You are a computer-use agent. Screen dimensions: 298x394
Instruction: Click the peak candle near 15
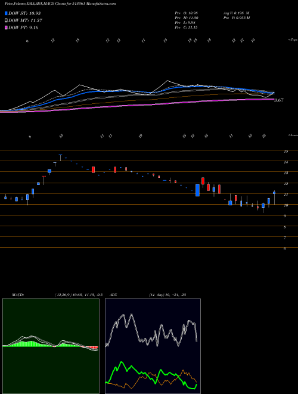(60, 158)
